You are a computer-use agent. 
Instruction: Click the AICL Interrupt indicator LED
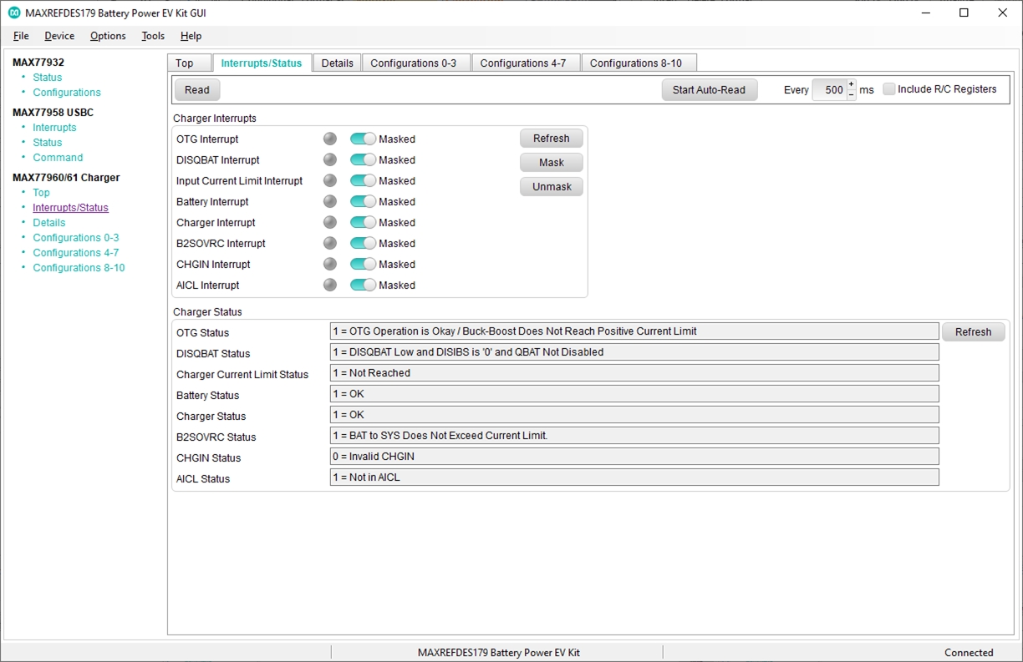[330, 285]
